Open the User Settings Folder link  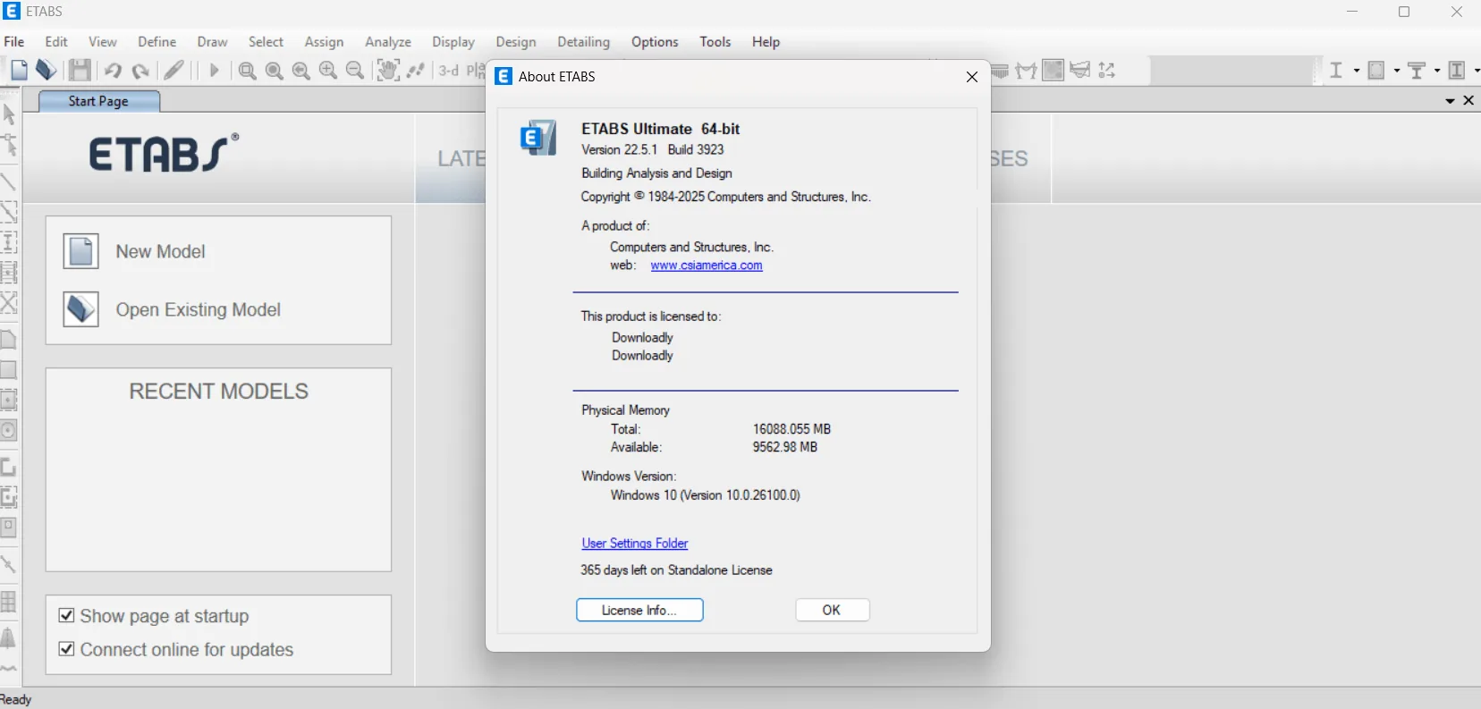point(635,544)
